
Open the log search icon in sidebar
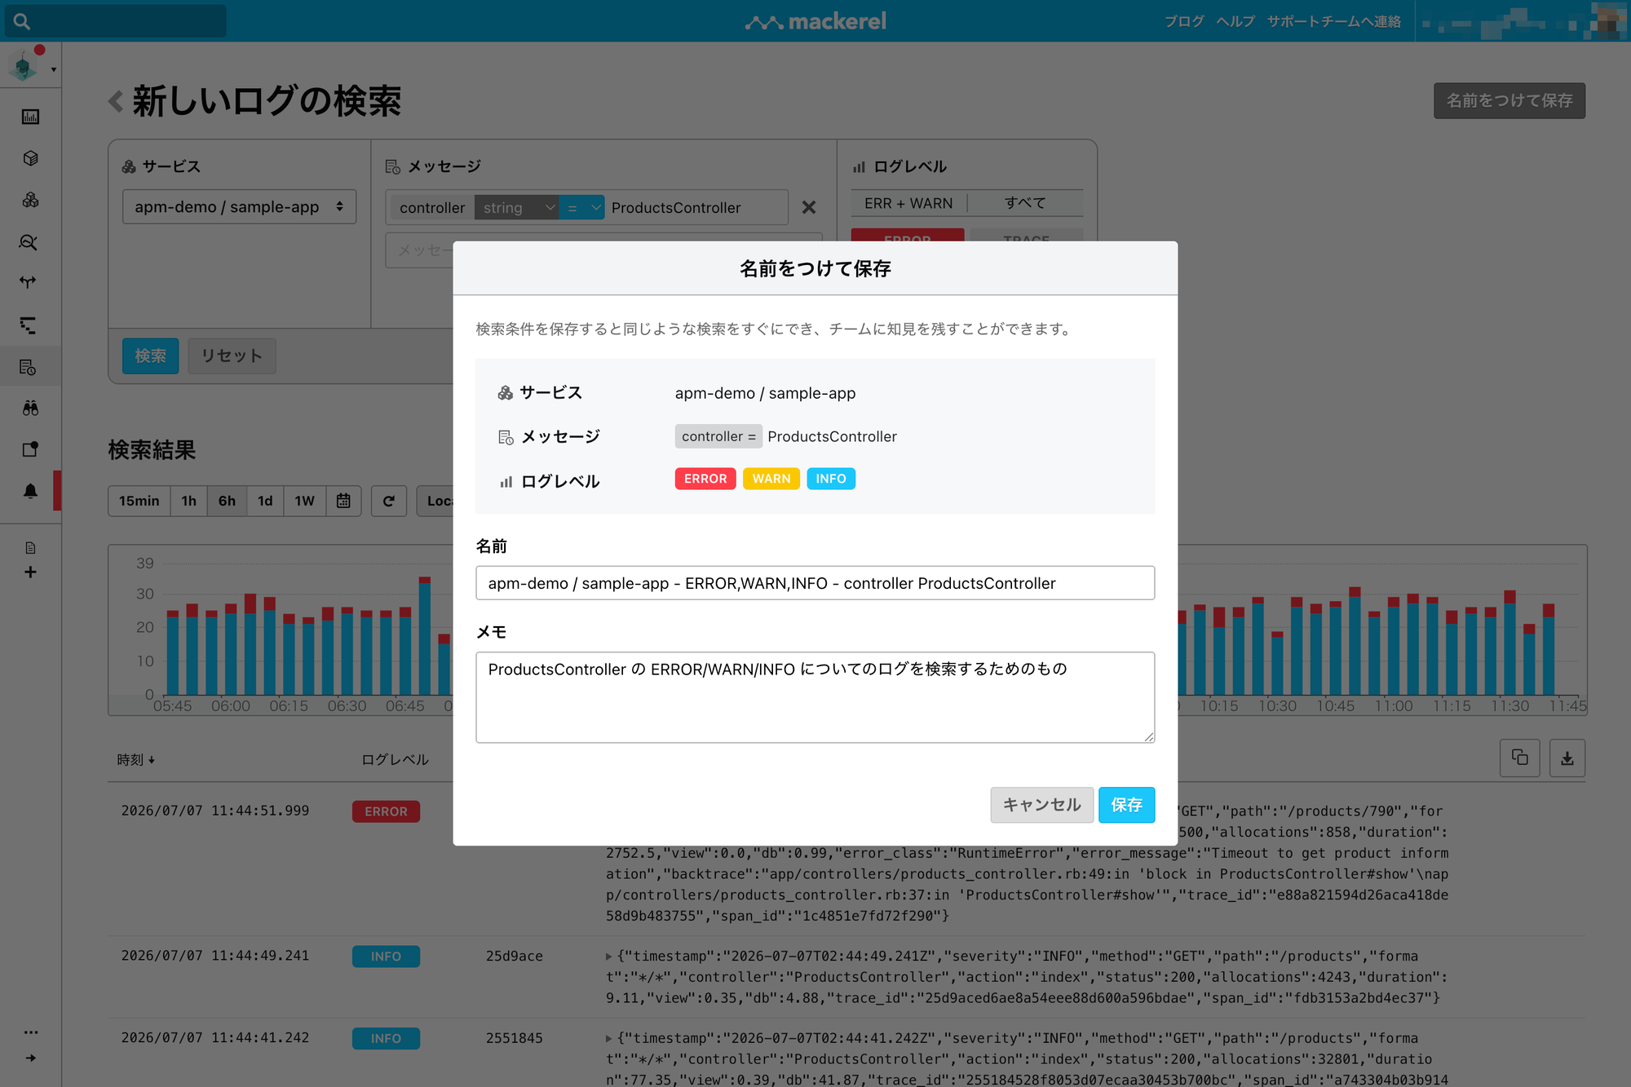pos(29,367)
